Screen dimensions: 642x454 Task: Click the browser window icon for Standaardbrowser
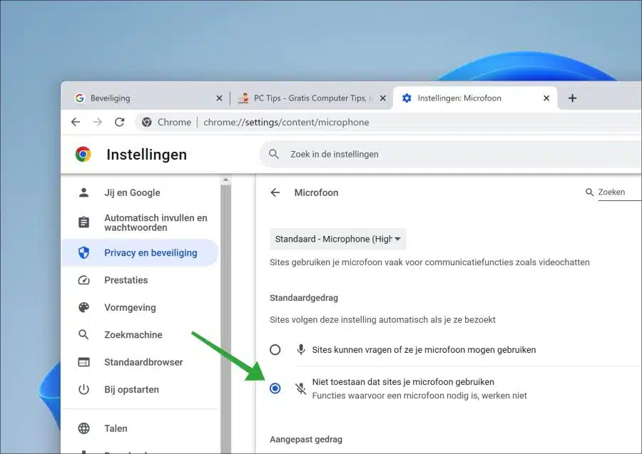83,362
